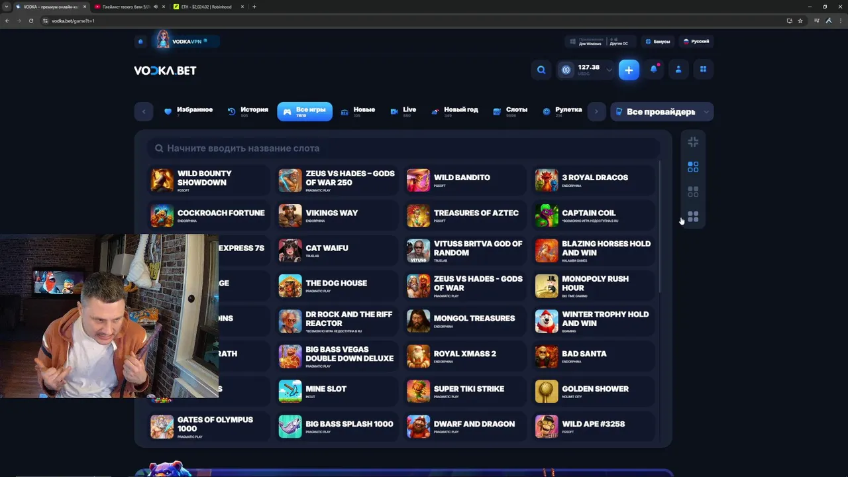The height and width of the screenshot is (477, 848).
Task: Open the Golden Shower game icon
Action: tap(547, 391)
